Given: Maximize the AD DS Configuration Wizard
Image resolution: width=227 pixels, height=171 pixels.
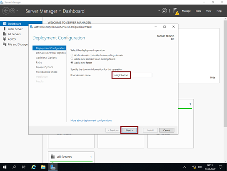Looking at the screenshot, I should (x=165, y=27).
